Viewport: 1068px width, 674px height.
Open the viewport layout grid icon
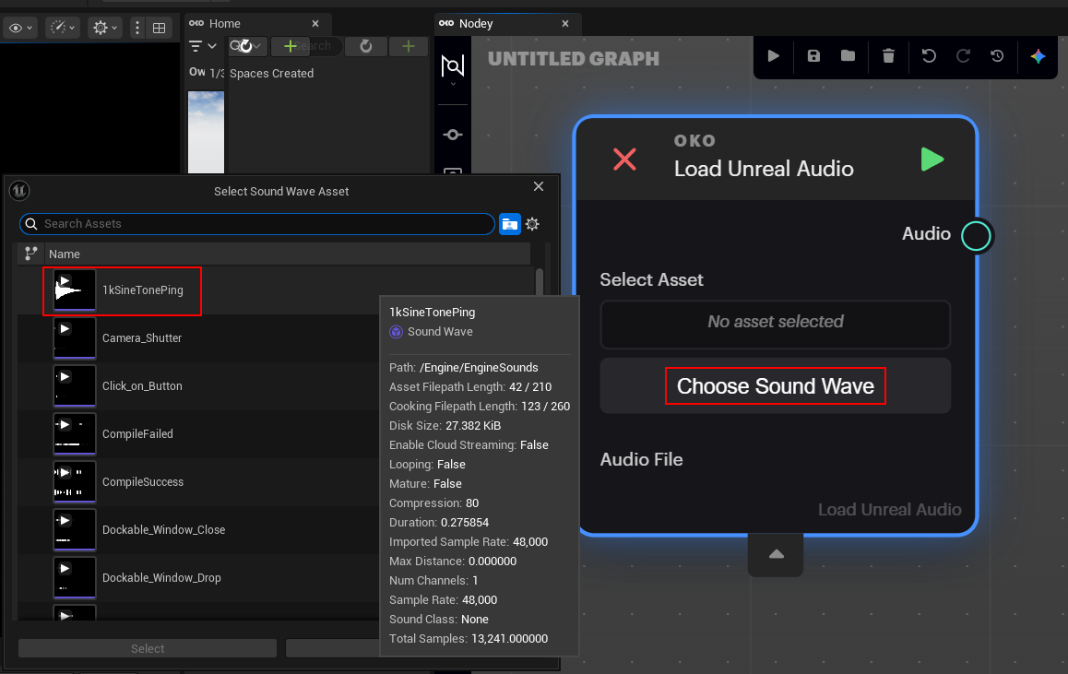(159, 28)
